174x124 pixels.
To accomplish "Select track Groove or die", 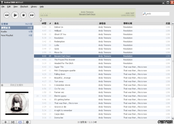I will pyautogui.click(x=102, y=107).
